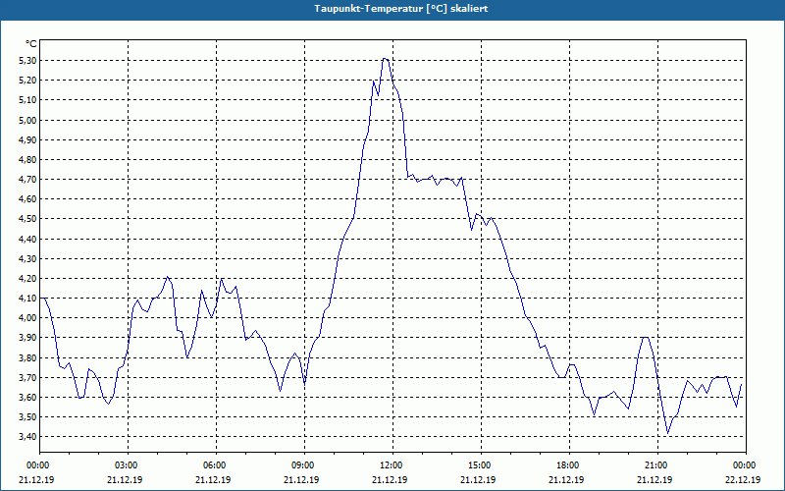Select the 5,20 y-axis value
This screenshot has width=785, height=491.
[28, 81]
